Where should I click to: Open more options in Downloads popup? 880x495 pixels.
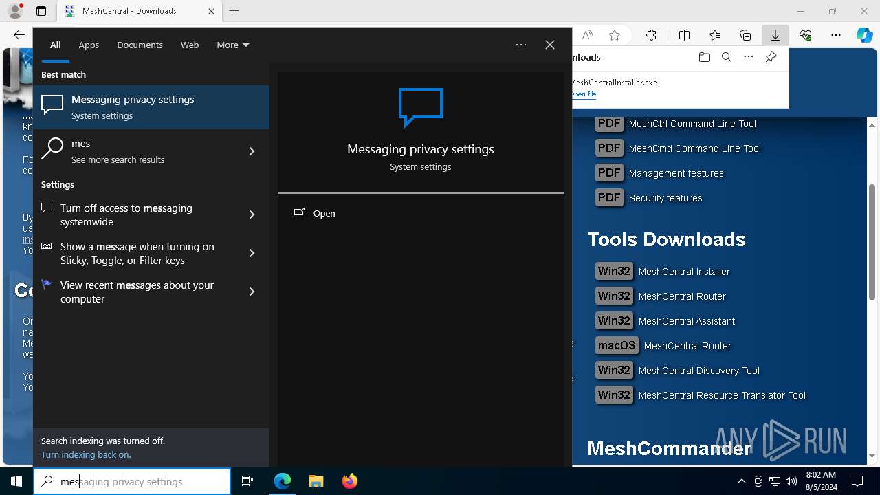click(x=749, y=57)
